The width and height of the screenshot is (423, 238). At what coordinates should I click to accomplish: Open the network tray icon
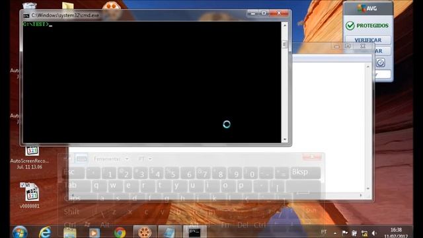(364, 233)
